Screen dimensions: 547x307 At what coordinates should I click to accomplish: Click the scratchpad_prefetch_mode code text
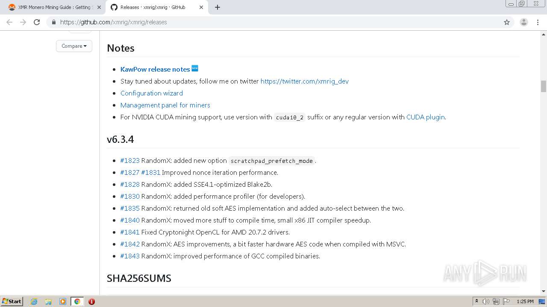coord(272,161)
